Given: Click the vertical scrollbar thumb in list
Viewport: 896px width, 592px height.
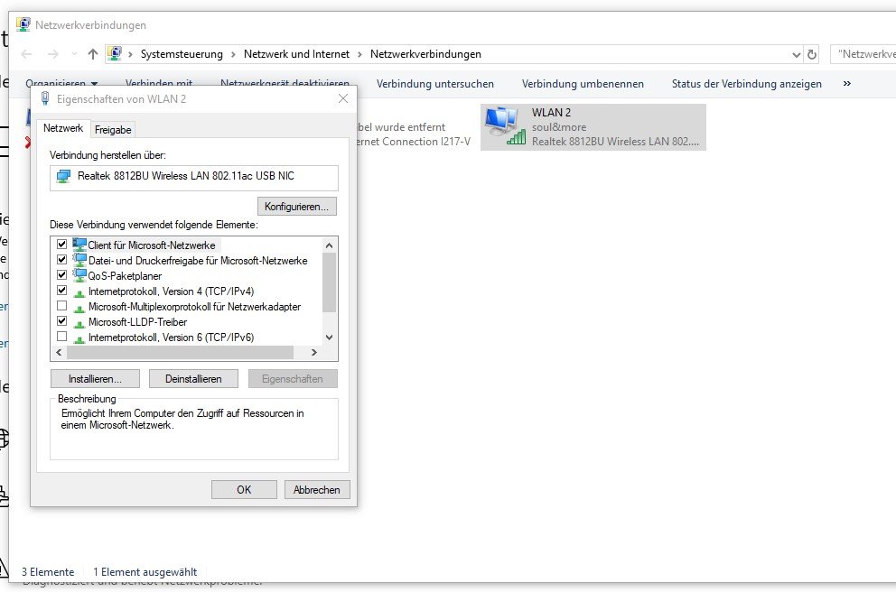Looking at the screenshot, I should (329, 282).
